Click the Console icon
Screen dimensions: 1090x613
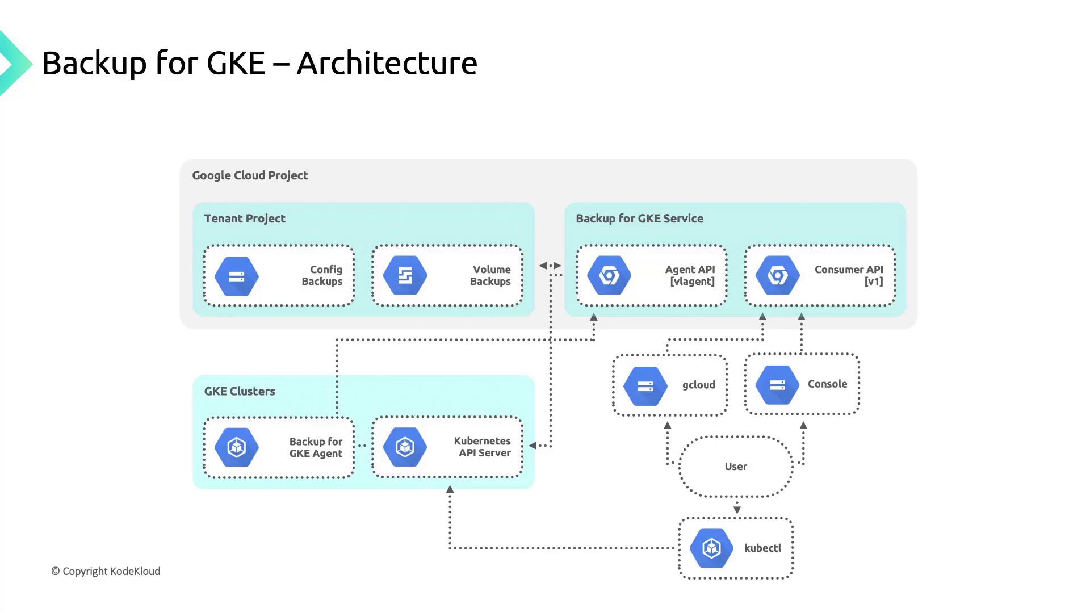tap(777, 385)
